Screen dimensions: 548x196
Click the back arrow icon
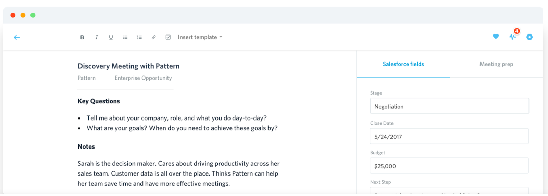click(17, 37)
